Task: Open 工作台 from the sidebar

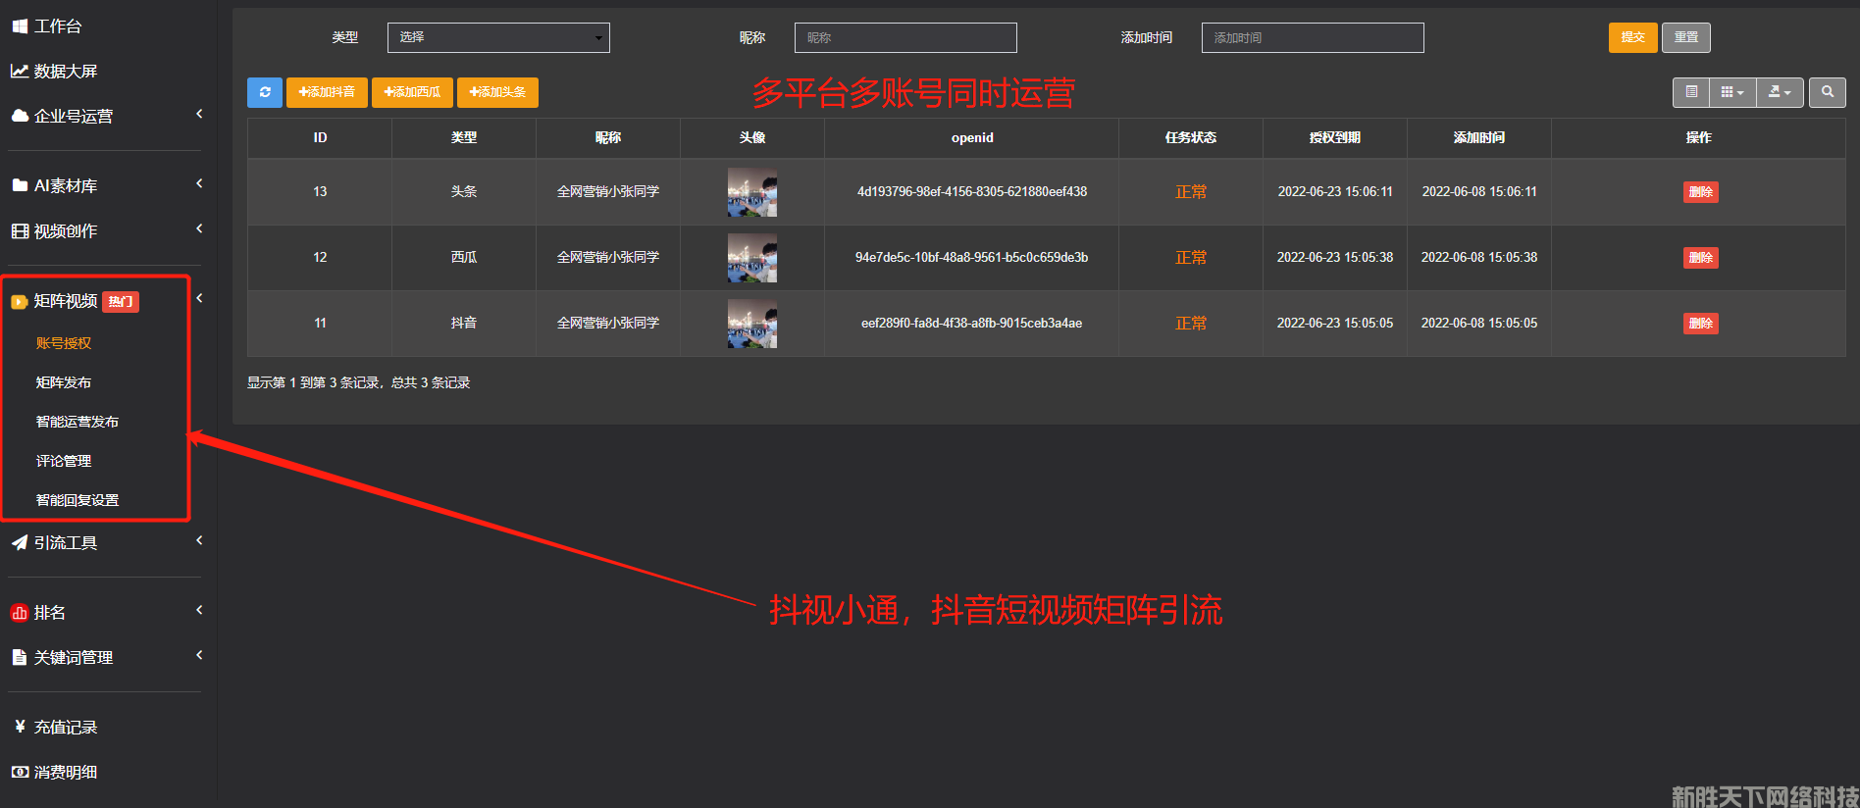Action: point(57,26)
